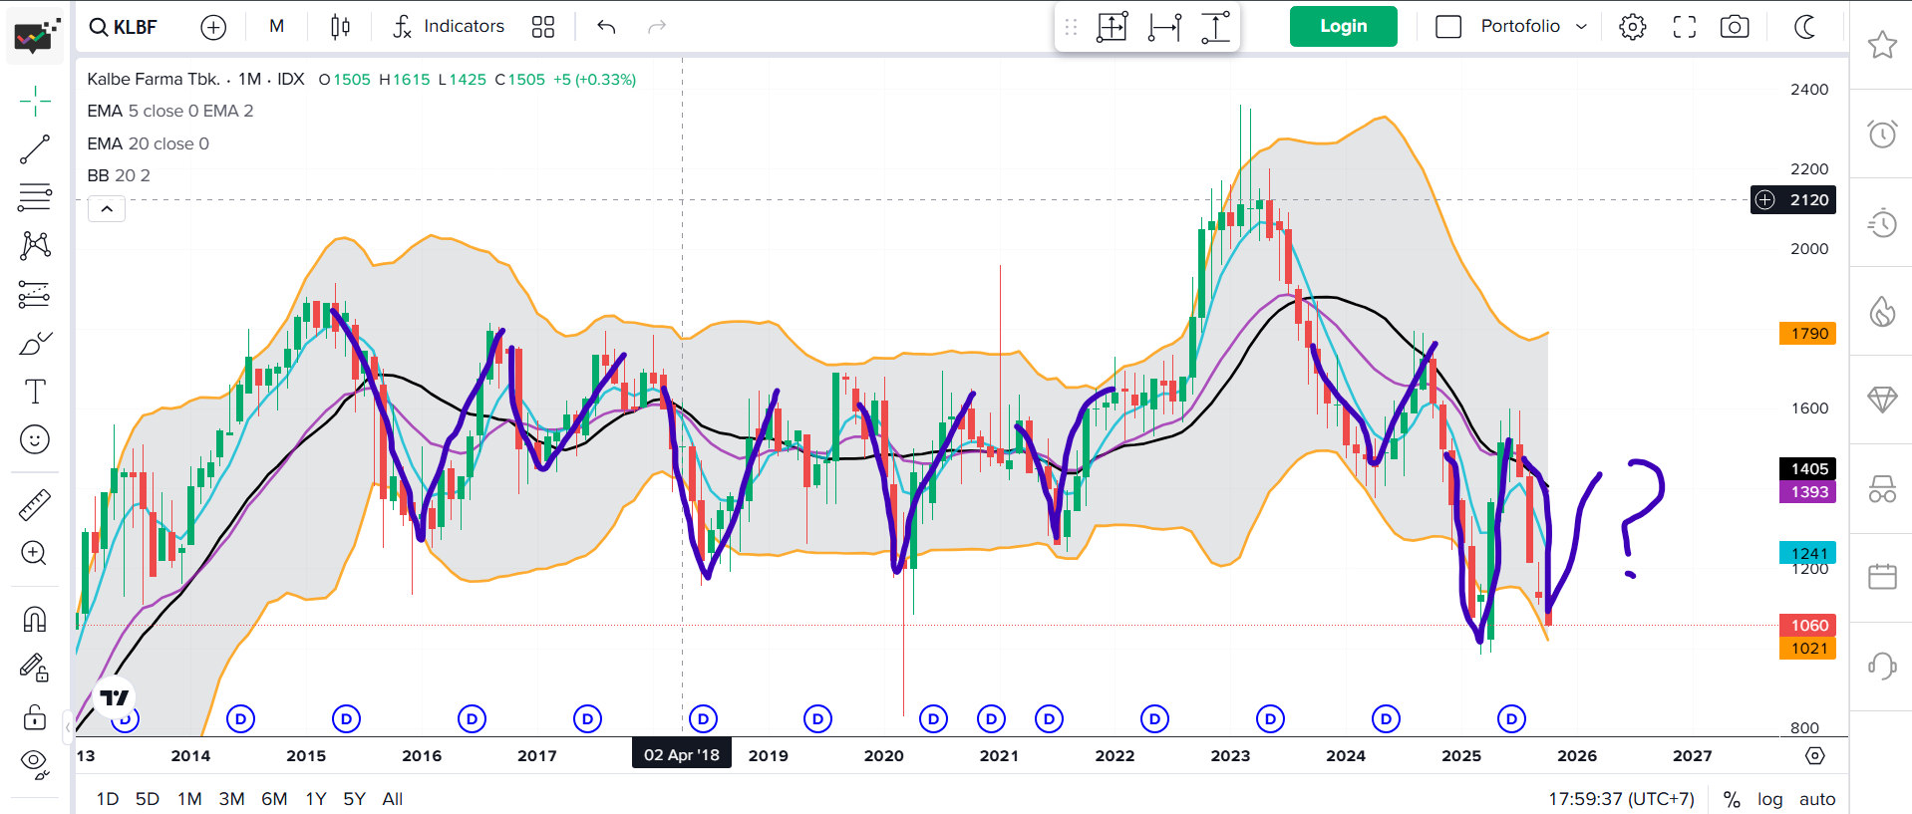Hide all drawings with eye icon
Viewport: 1912px width, 814px height.
(35, 763)
